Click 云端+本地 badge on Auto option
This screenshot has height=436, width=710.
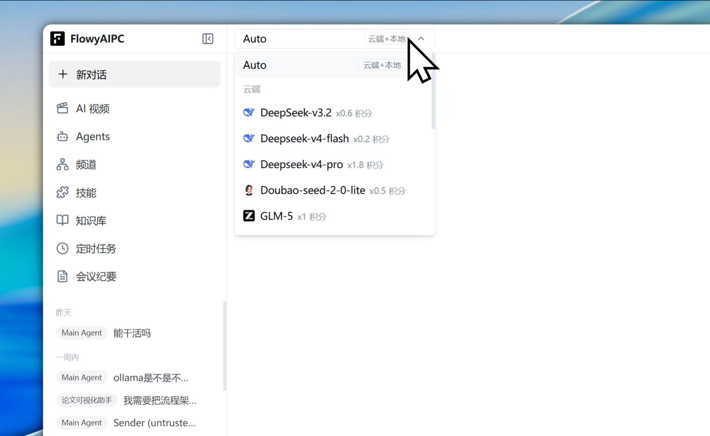click(382, 65)
